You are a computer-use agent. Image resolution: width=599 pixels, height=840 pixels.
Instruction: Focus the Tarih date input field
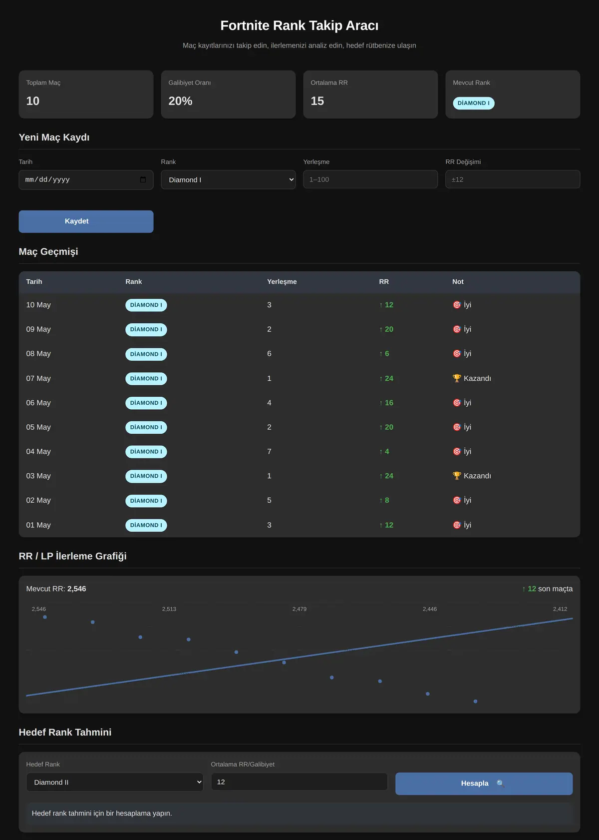pyautogui.click(x=86, y=180)
